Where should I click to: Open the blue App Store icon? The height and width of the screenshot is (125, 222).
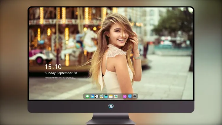tap(130, 96)
